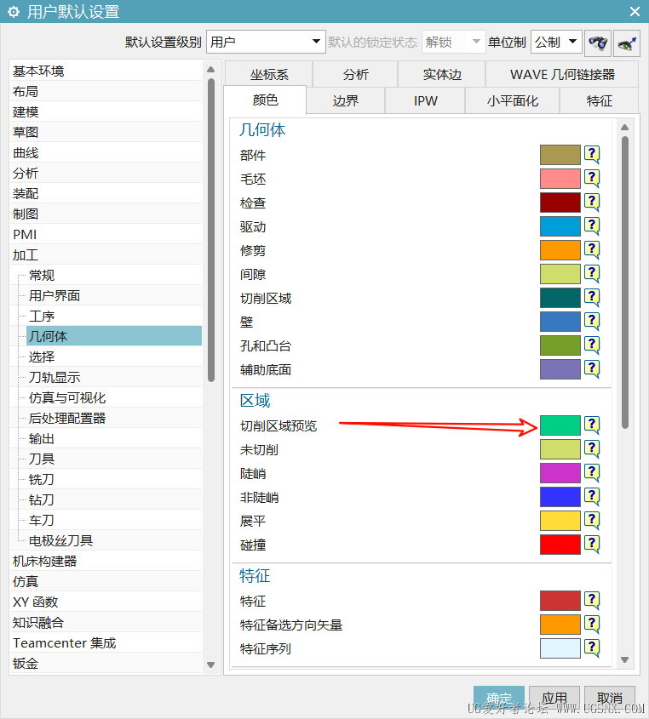649x719 pixels.
Task: Open the WAVE 几何链接器 tab
Action: coord(562,74)
